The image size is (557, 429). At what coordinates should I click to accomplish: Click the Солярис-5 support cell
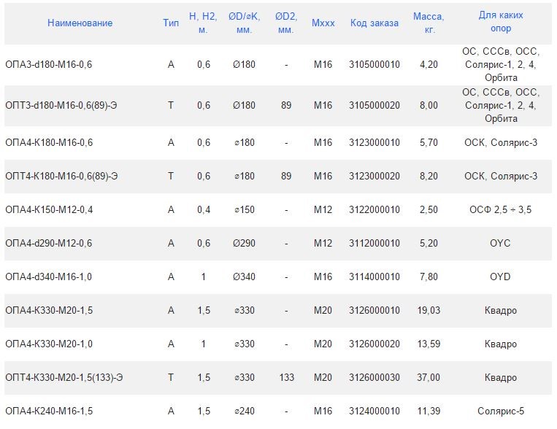501,411
